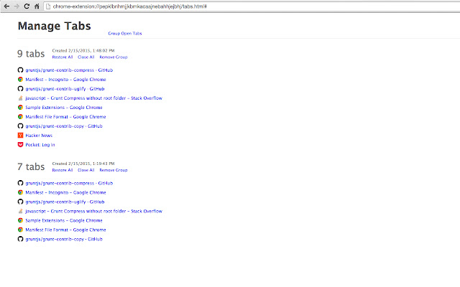Open the Pocket: Log In link

click(40, 145)
